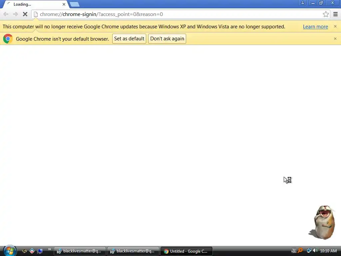Switch to first blacklivesmatter@q... taskbar window
Image resolution: width=341 pixels, height=256 pixels.
80,251
